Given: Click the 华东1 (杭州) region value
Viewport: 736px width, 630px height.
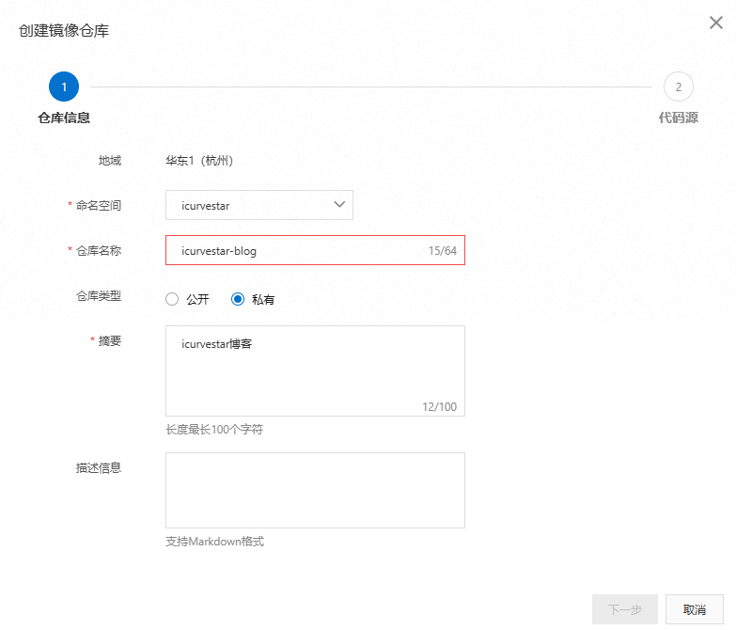Looking at the screenshot, I should (x=199, y=161).
